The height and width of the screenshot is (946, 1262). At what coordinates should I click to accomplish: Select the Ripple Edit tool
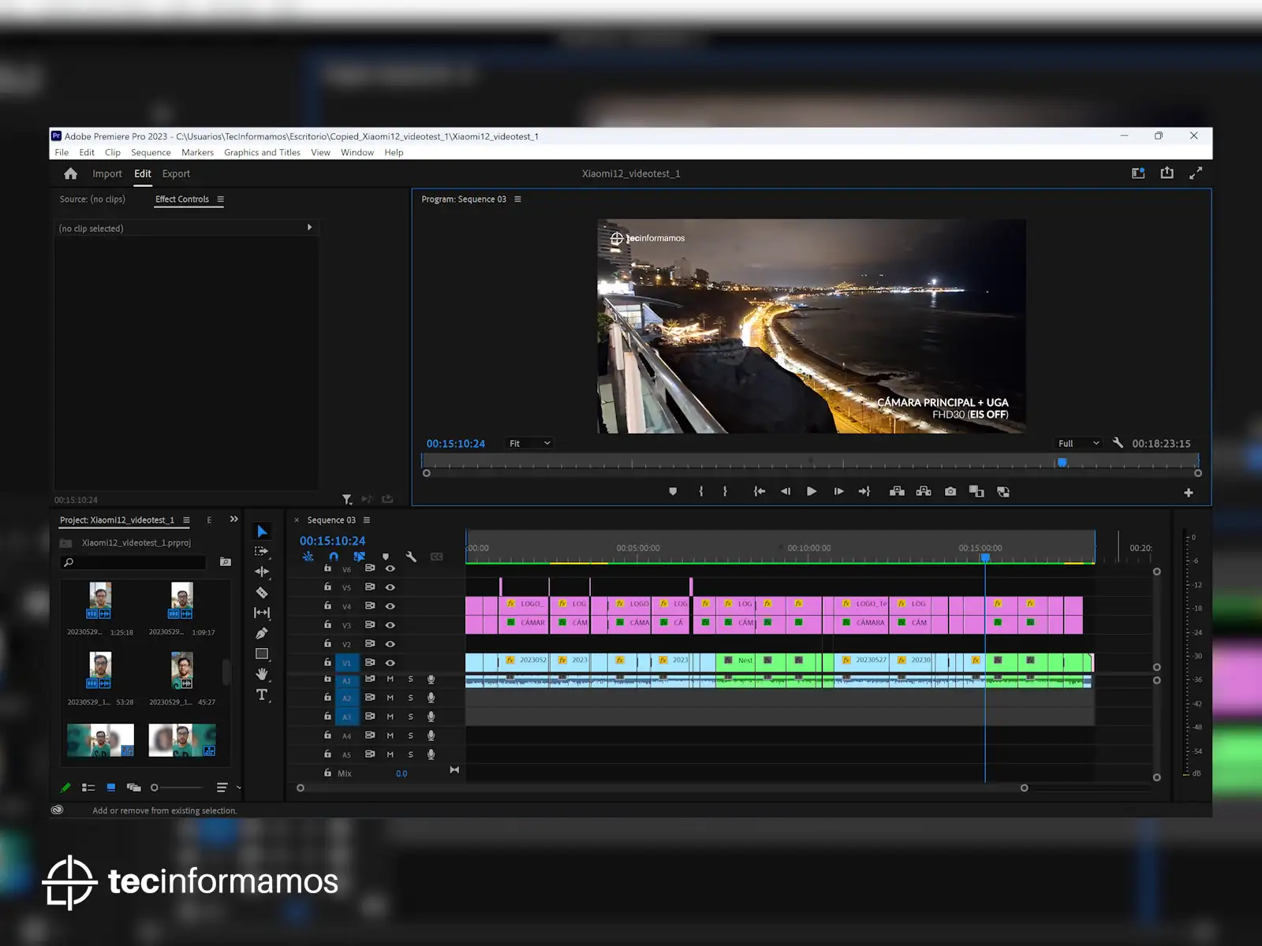click(x=262, y=572)
